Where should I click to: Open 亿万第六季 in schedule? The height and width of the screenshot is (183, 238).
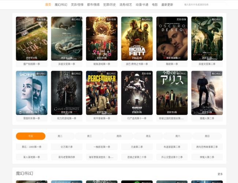click(67, 147)
